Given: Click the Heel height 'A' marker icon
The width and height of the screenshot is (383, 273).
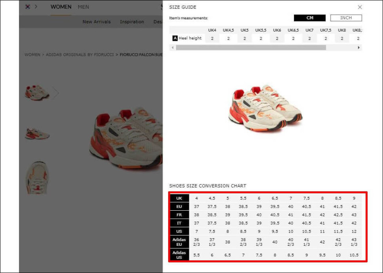Looking at the screenshot, I should pos(175,38).
